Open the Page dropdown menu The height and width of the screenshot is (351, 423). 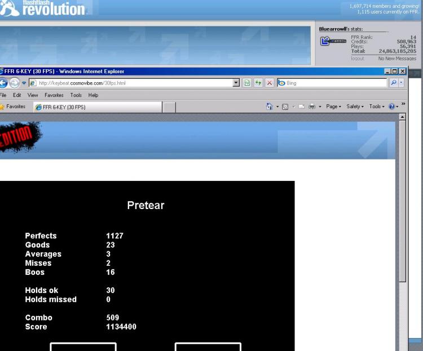pos(333,106)
